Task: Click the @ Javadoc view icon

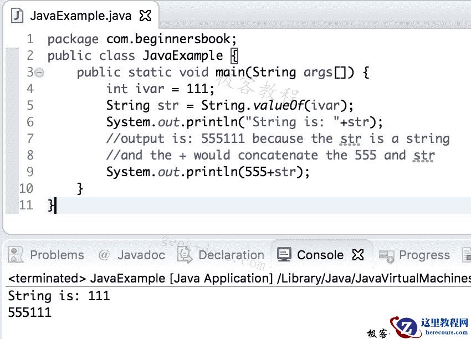Action: tap(105, 255)
